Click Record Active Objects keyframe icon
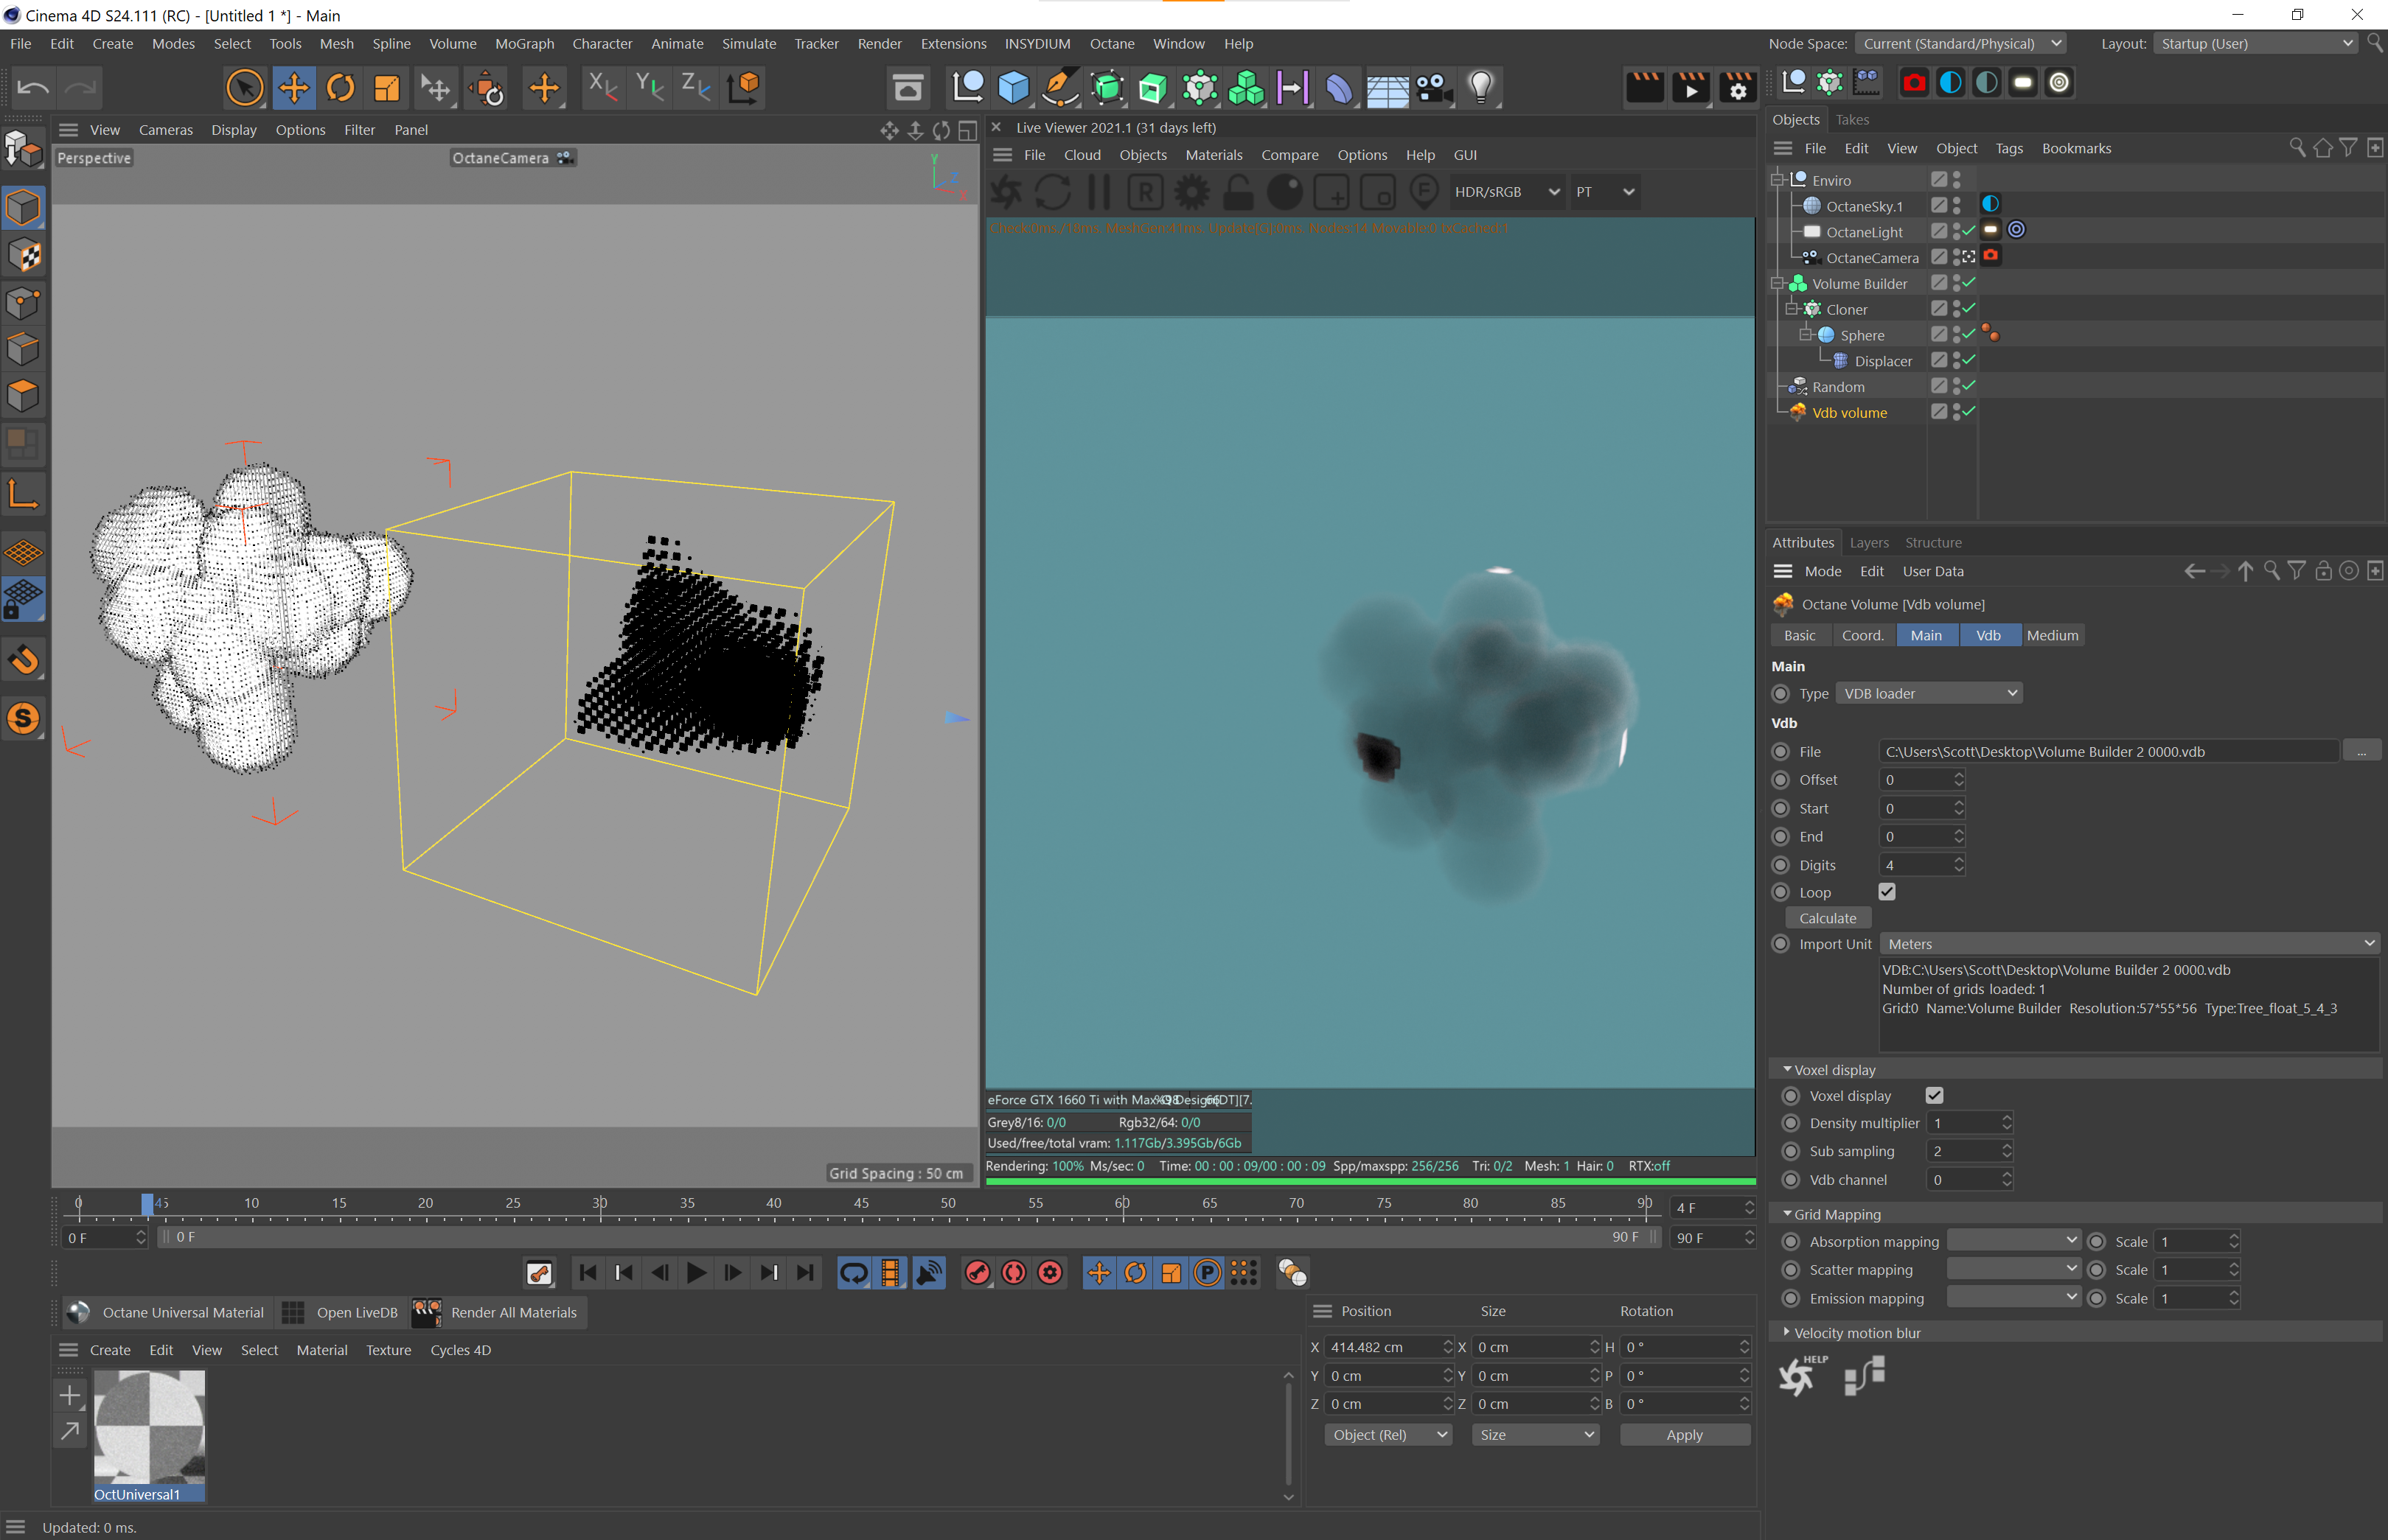The width and height of the screenshot is (2388, 1540). [x=978, y=1273]
